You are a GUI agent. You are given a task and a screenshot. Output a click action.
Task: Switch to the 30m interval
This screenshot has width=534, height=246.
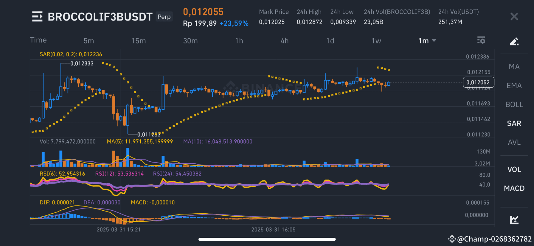190,41
